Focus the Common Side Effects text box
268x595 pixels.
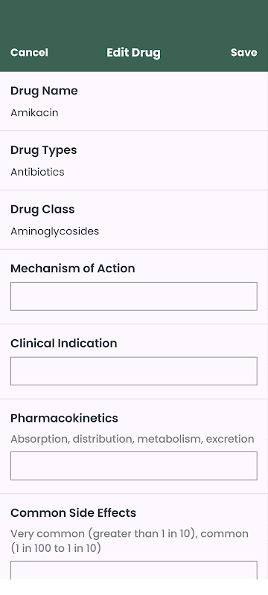(133, 570)
